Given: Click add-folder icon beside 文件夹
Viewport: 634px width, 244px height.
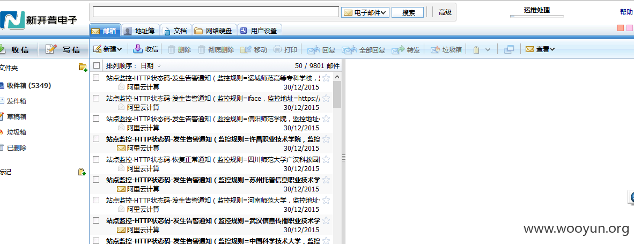Looking at the screenshot, I should 83,68.
